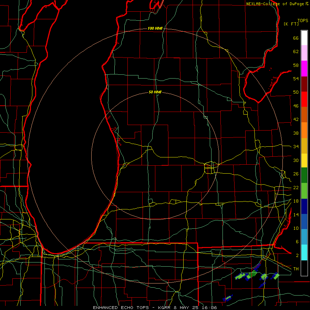Click the legend value '54'
The image size is (310, 310).
[x=296, y=79]
